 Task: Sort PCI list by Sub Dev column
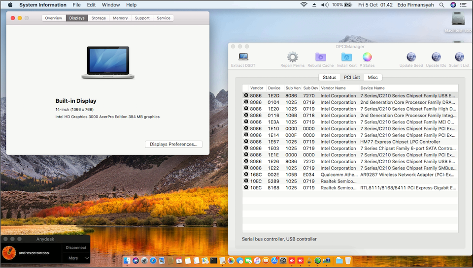(311, 88)
